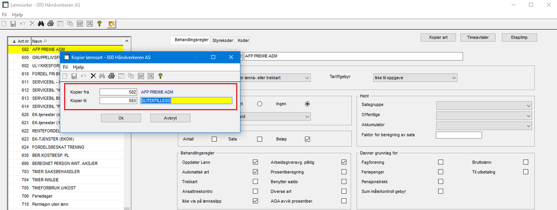
Task: Click the New document icon in Lønnsarter toolbar
Action: coord(4,24)
